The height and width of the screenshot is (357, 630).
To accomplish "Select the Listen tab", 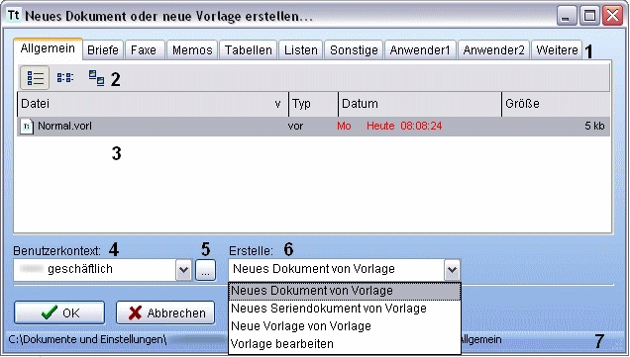I will tap(301, 50).
